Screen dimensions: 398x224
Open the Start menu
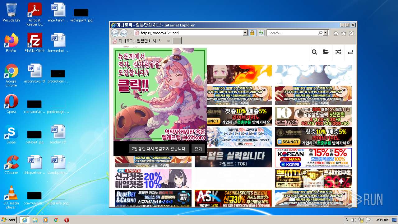tap(9, 220)
